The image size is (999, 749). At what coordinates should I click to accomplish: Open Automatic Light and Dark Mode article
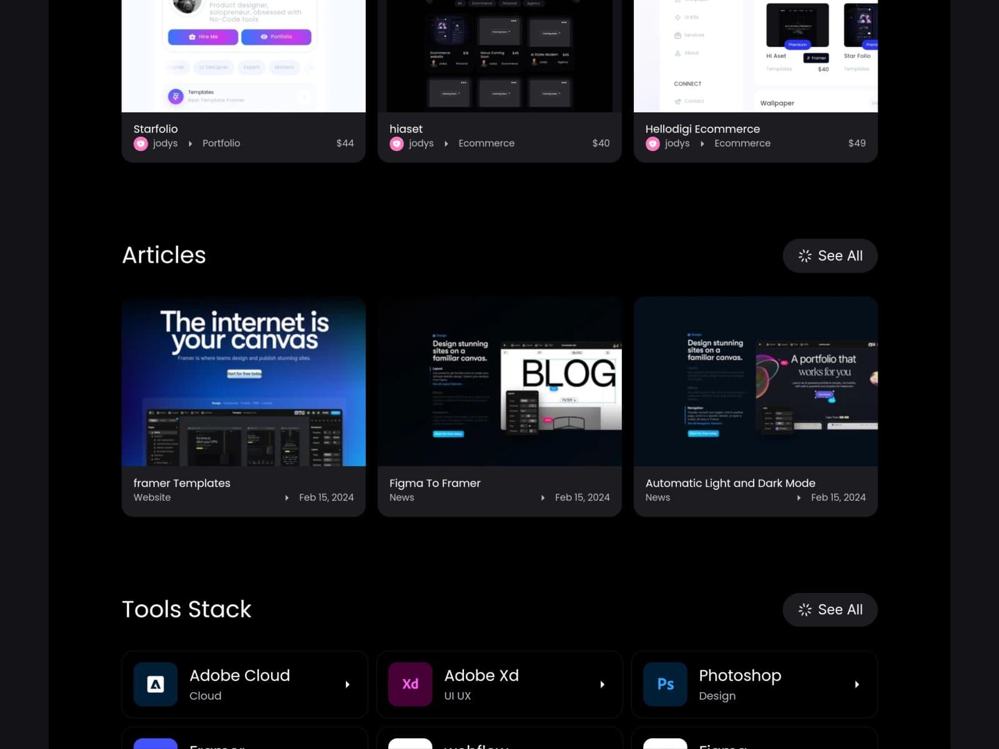pos(730,483)
